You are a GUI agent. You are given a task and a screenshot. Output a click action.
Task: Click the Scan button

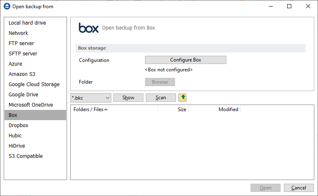coord(161,98)
